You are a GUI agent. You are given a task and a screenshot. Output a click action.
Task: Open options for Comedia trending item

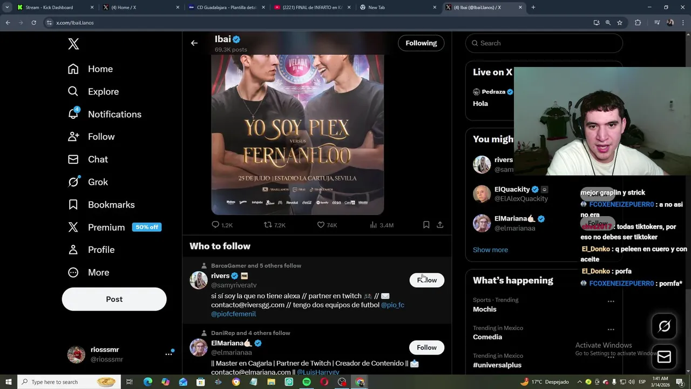point(611,330)
